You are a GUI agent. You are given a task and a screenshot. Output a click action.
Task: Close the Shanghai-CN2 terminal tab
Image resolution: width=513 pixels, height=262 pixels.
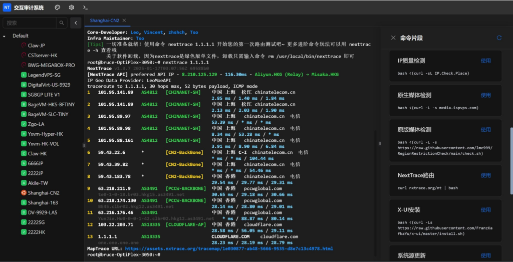click(124, 21)
